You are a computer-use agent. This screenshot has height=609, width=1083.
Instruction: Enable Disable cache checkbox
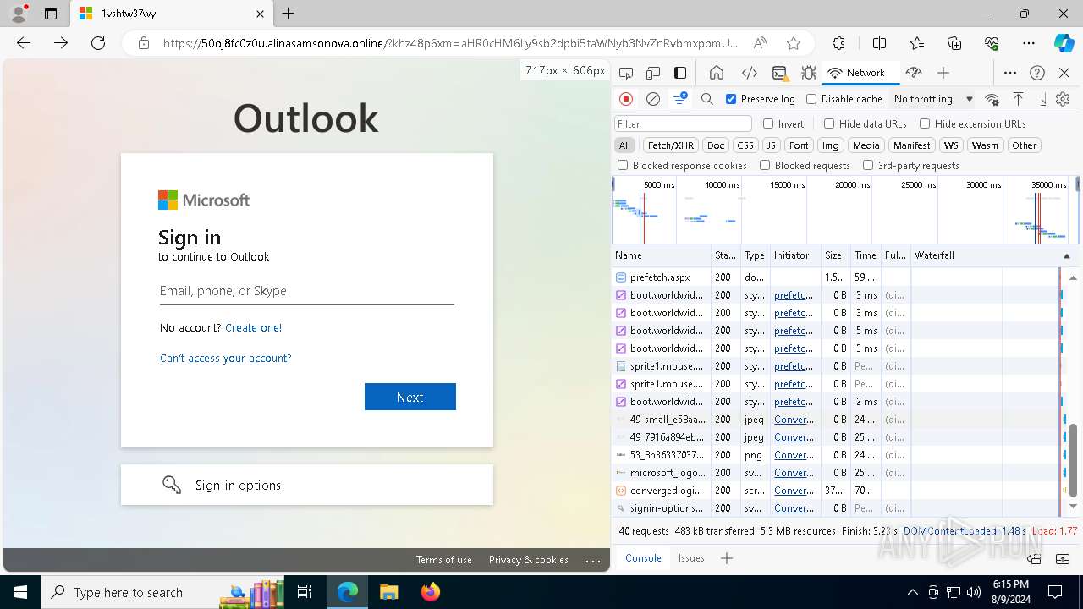(x=811, y=99)
